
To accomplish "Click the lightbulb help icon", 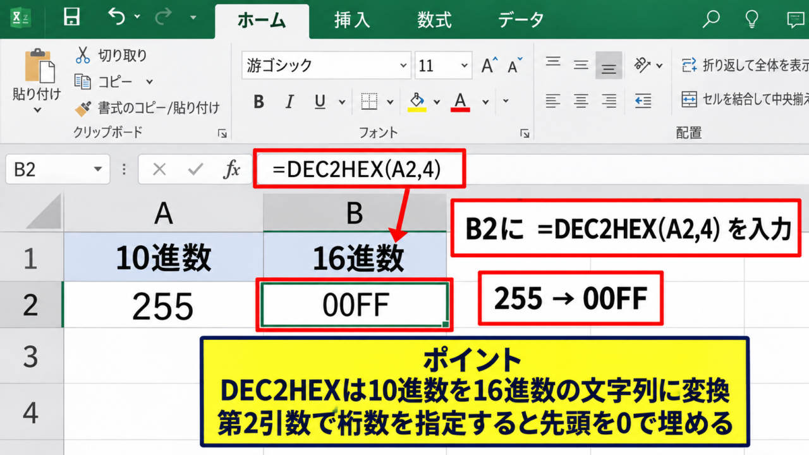I will click(751, 20).
